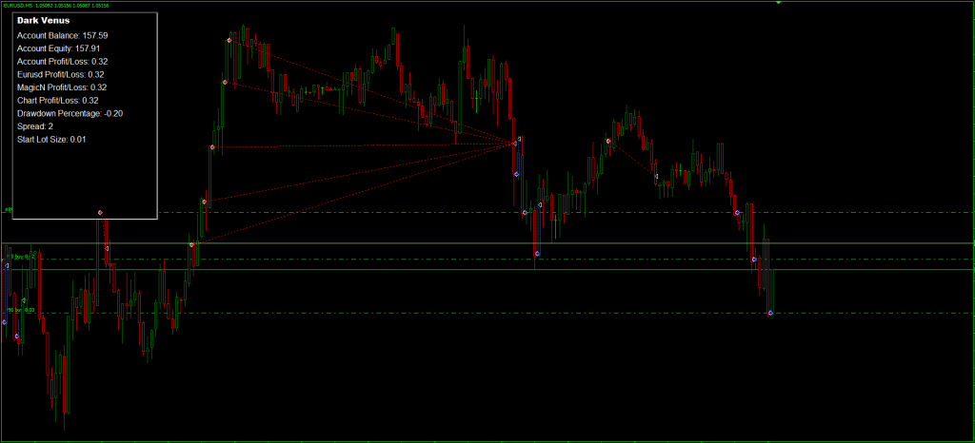
Task: Click the lowest green buy order label at left
Action: [x=21, y=310]
